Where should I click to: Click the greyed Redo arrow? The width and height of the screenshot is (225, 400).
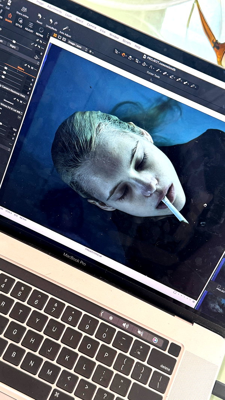(55, 23)
